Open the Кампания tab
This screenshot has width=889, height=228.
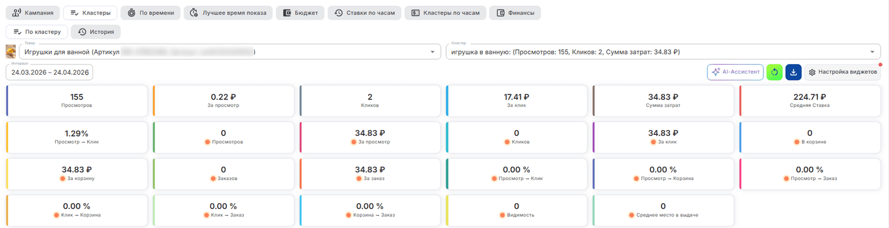[32, 13]
